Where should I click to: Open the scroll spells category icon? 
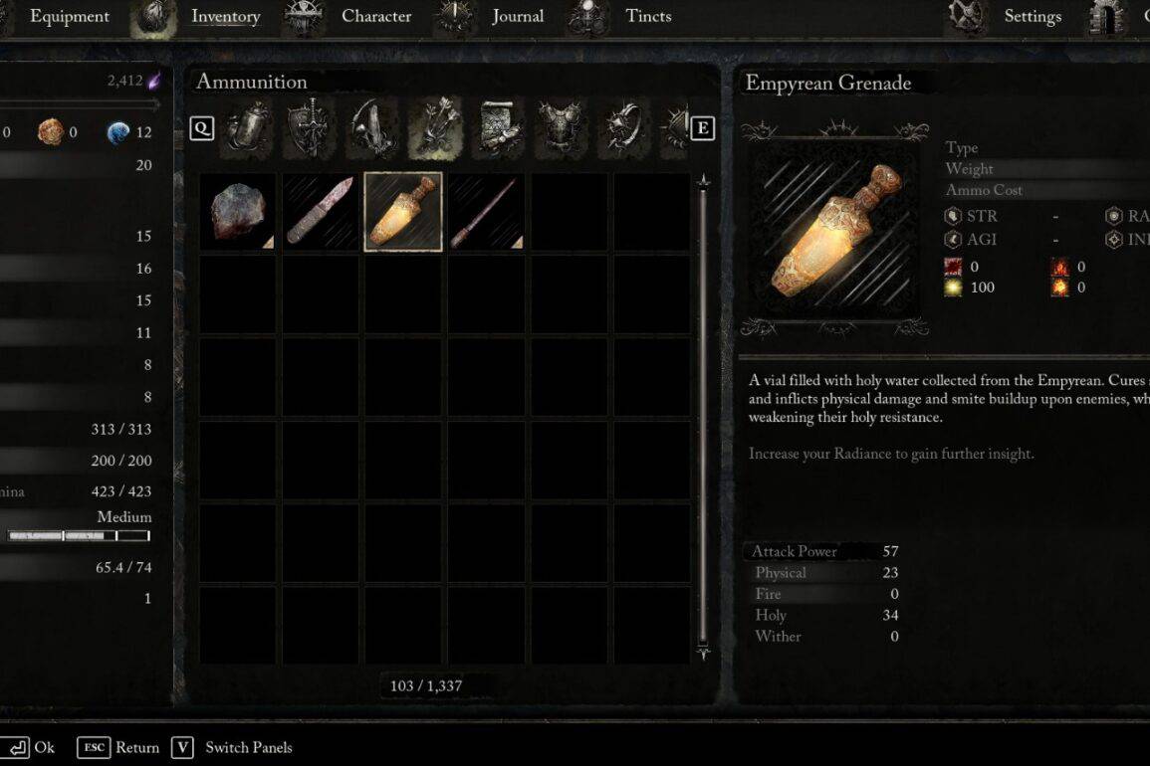point(499,129)
